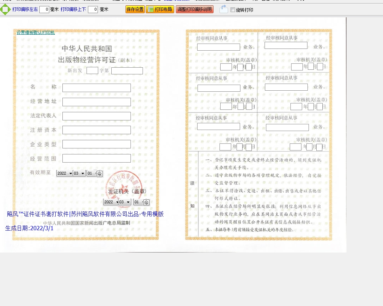Click 今 button beside 发证机关 date
The height and width of the screenshot is (306, 383).
[x=146, y=202]
